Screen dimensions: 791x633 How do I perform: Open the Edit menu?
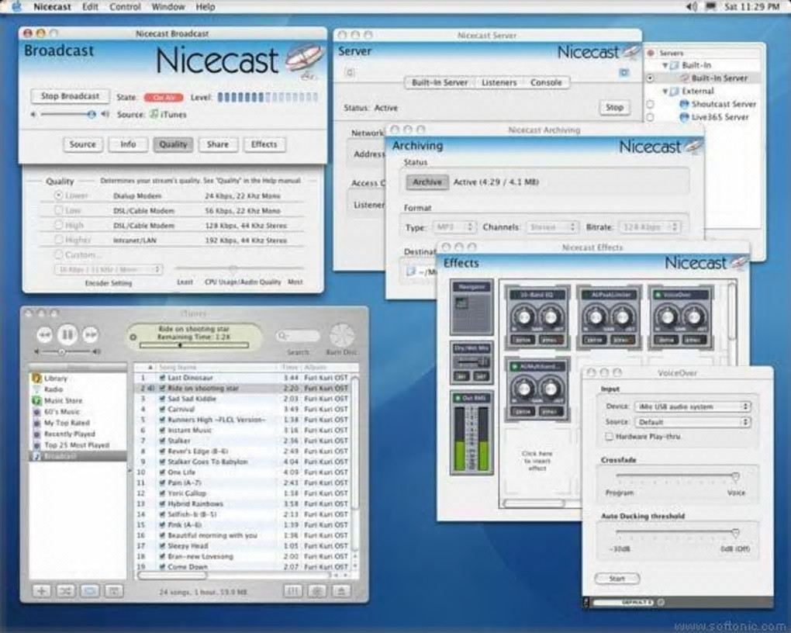(x=90, y=6)
